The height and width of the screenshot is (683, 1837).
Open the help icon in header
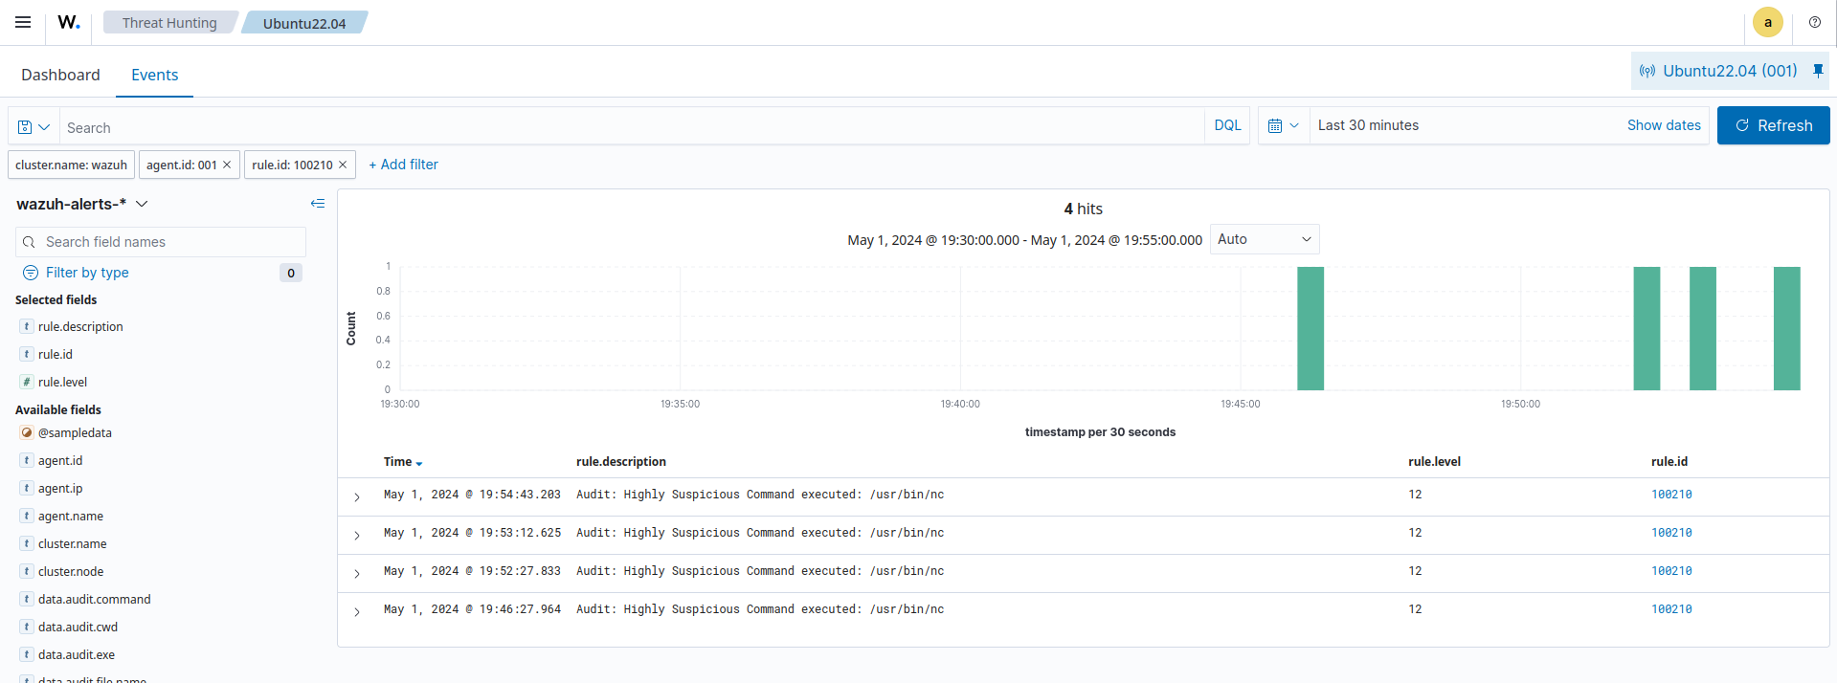(x=1814, y=22)
